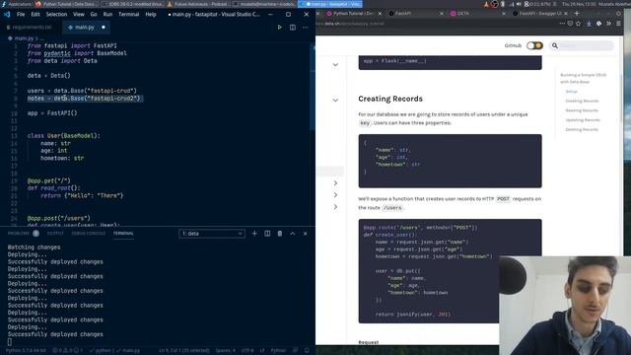Click the Pocket save icon
631x355 pixels.
tap(570, 24)
